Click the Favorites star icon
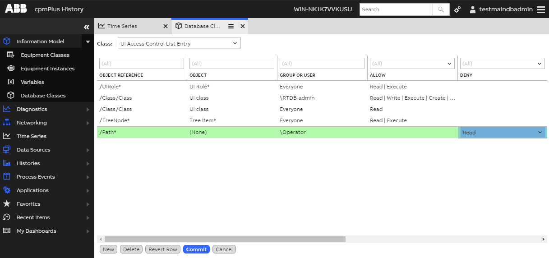The image size is (549, 258). click(x=7, y=203)
